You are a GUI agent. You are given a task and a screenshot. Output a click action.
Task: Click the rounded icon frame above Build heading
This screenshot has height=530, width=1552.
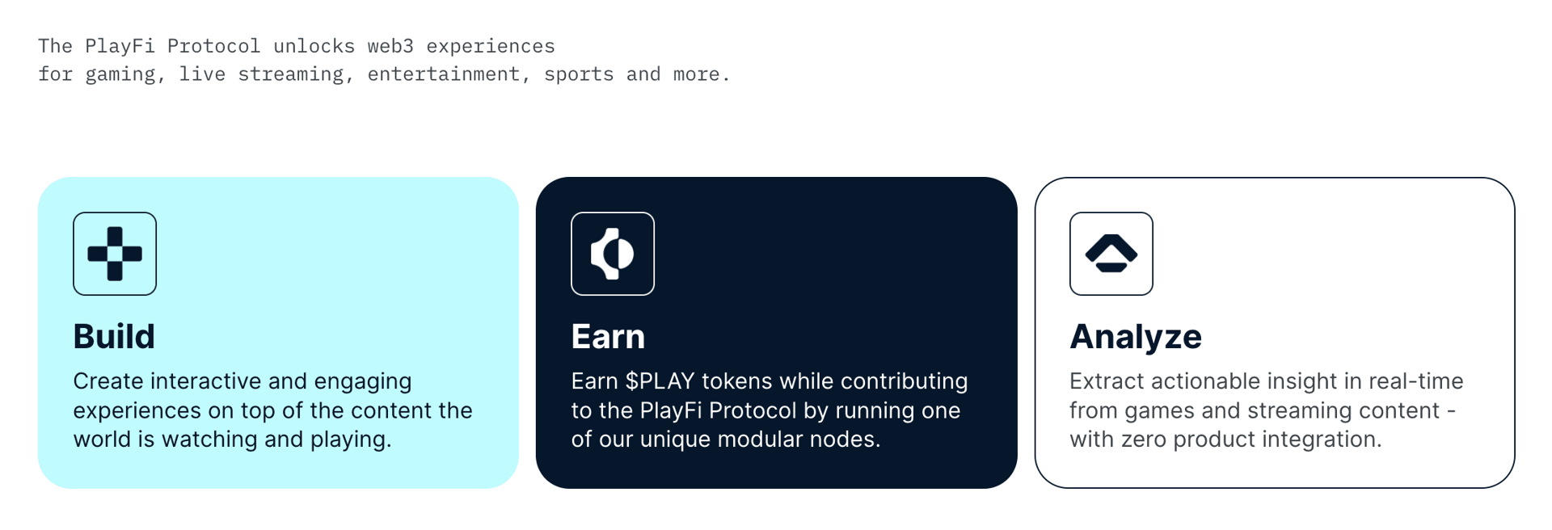(x=115, y=253)
